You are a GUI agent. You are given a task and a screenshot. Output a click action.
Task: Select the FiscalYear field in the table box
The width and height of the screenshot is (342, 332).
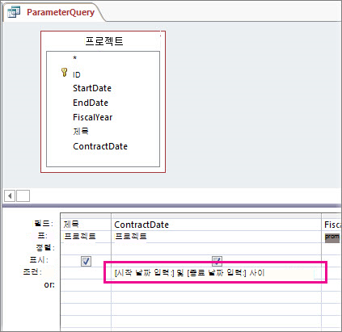point(93,117)
